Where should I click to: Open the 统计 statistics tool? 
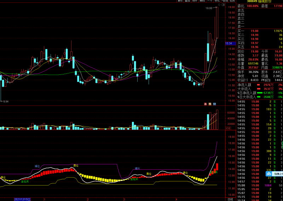click(x=195, y=1)
